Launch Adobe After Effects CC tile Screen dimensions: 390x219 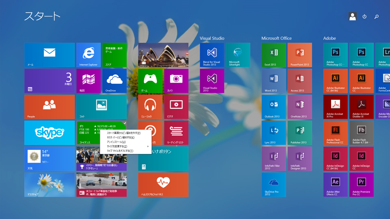tap(335, 185)
